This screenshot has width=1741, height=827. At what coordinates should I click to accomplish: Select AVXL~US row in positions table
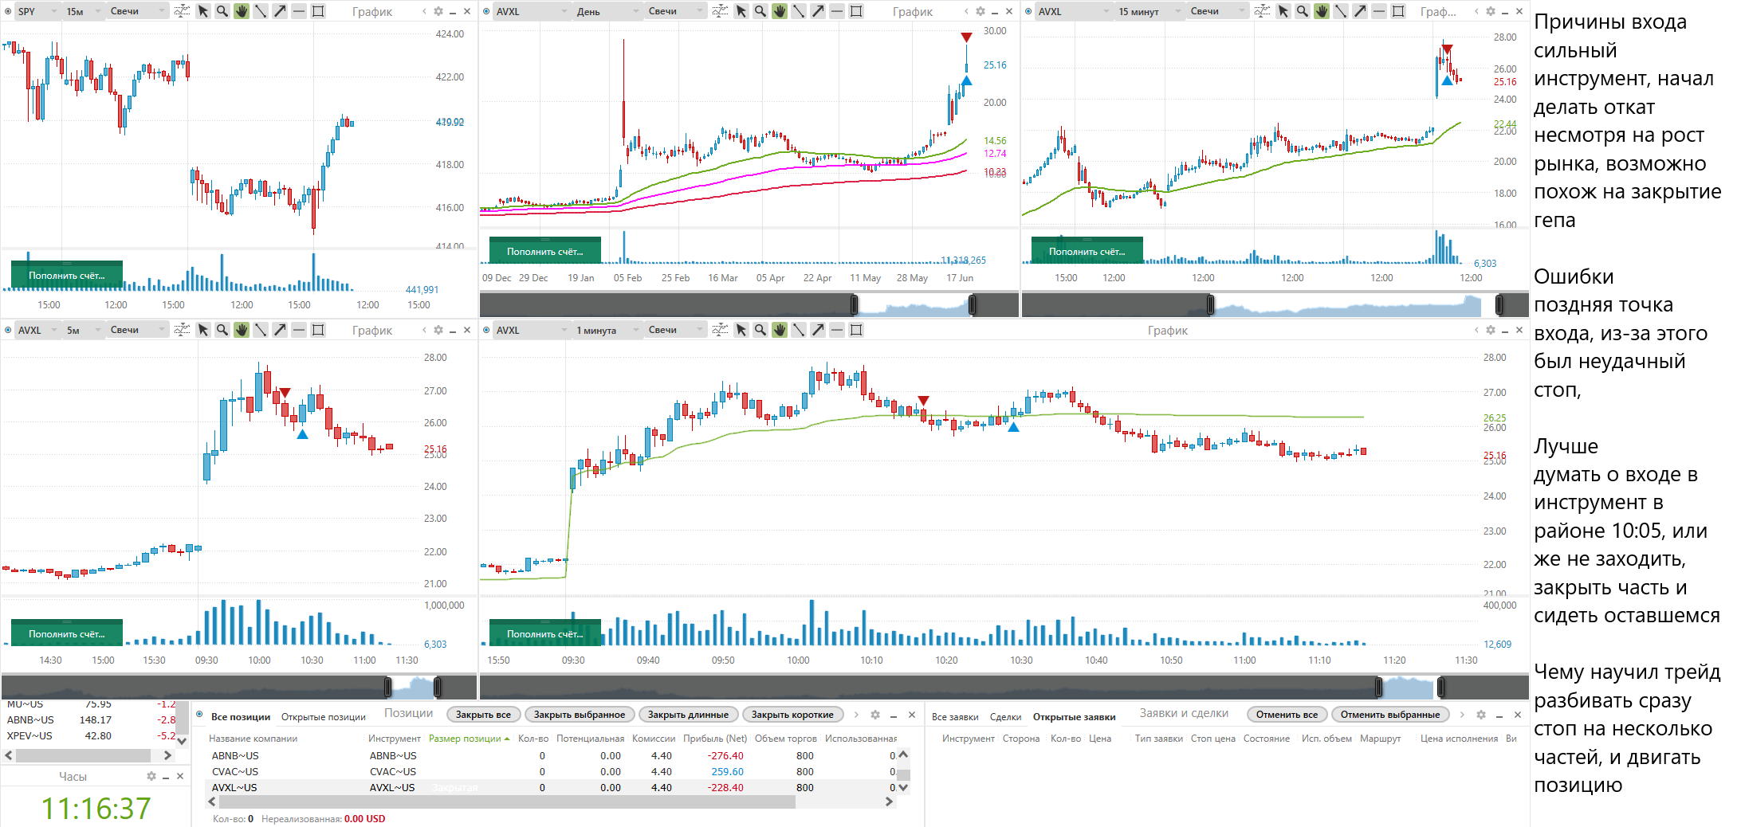point(551,787)
